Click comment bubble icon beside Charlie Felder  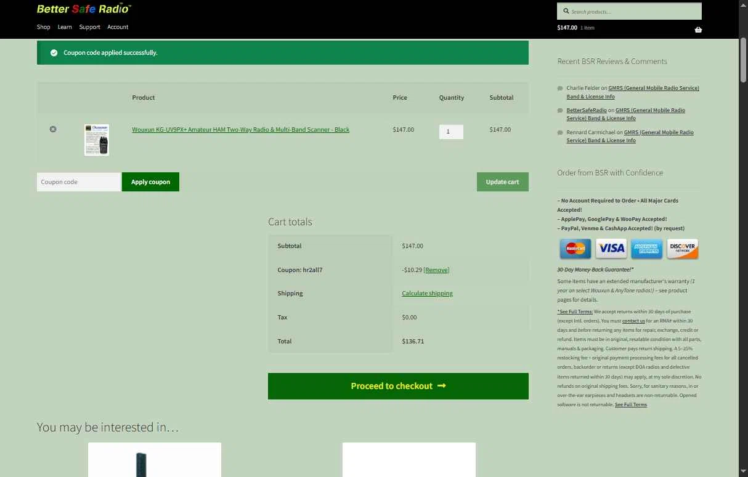[x=560, y=89]
